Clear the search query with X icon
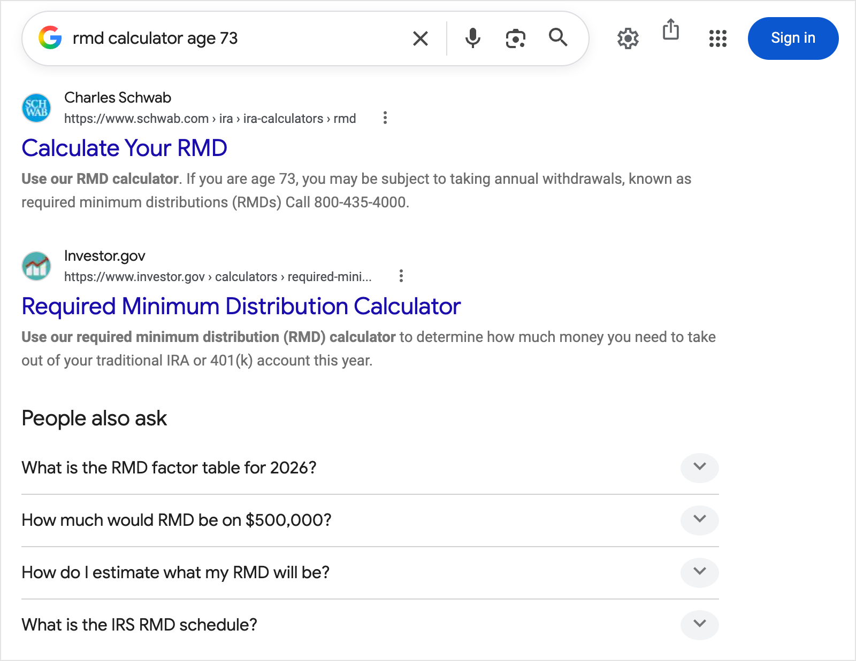This screenshot has height=661, width=856. point(421,38)
